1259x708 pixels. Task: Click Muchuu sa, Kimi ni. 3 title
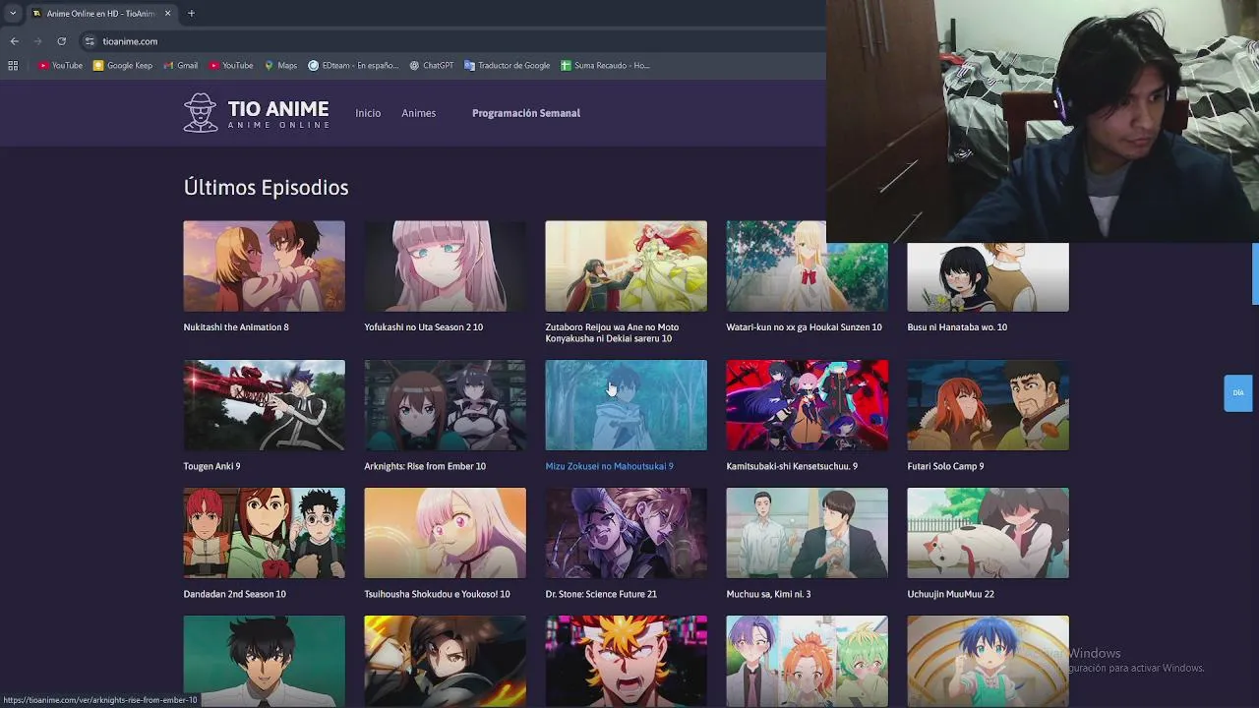pos(768,594)
